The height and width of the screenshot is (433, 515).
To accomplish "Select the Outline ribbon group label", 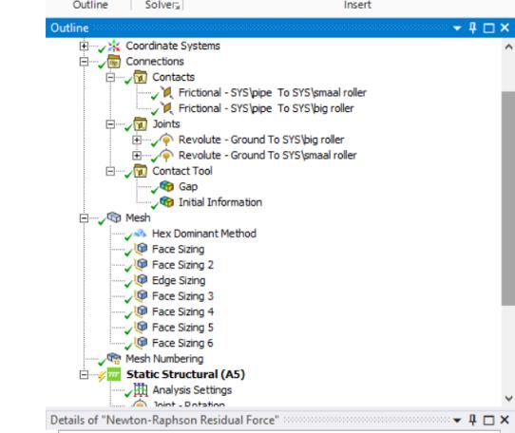I will click(90, 5).
